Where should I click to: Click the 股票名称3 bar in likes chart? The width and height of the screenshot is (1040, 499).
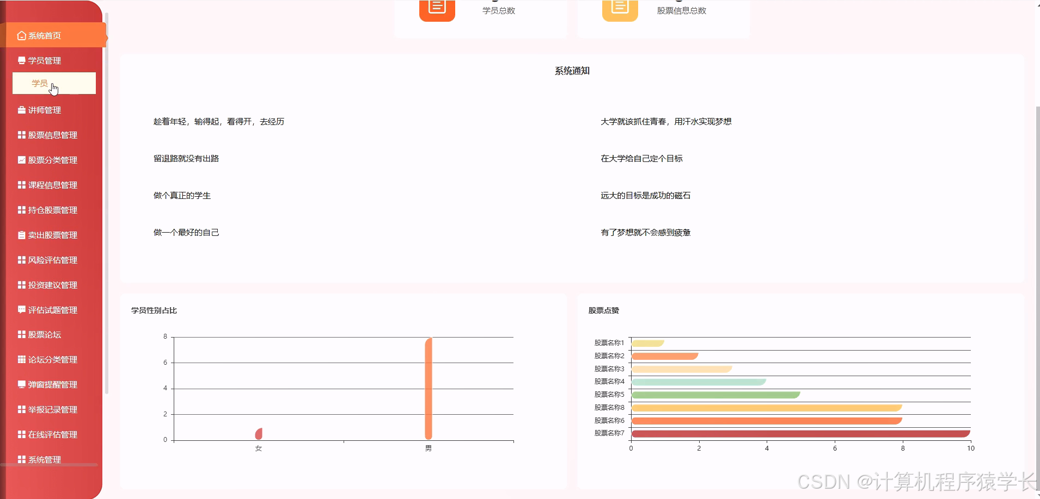coord(682,369)
